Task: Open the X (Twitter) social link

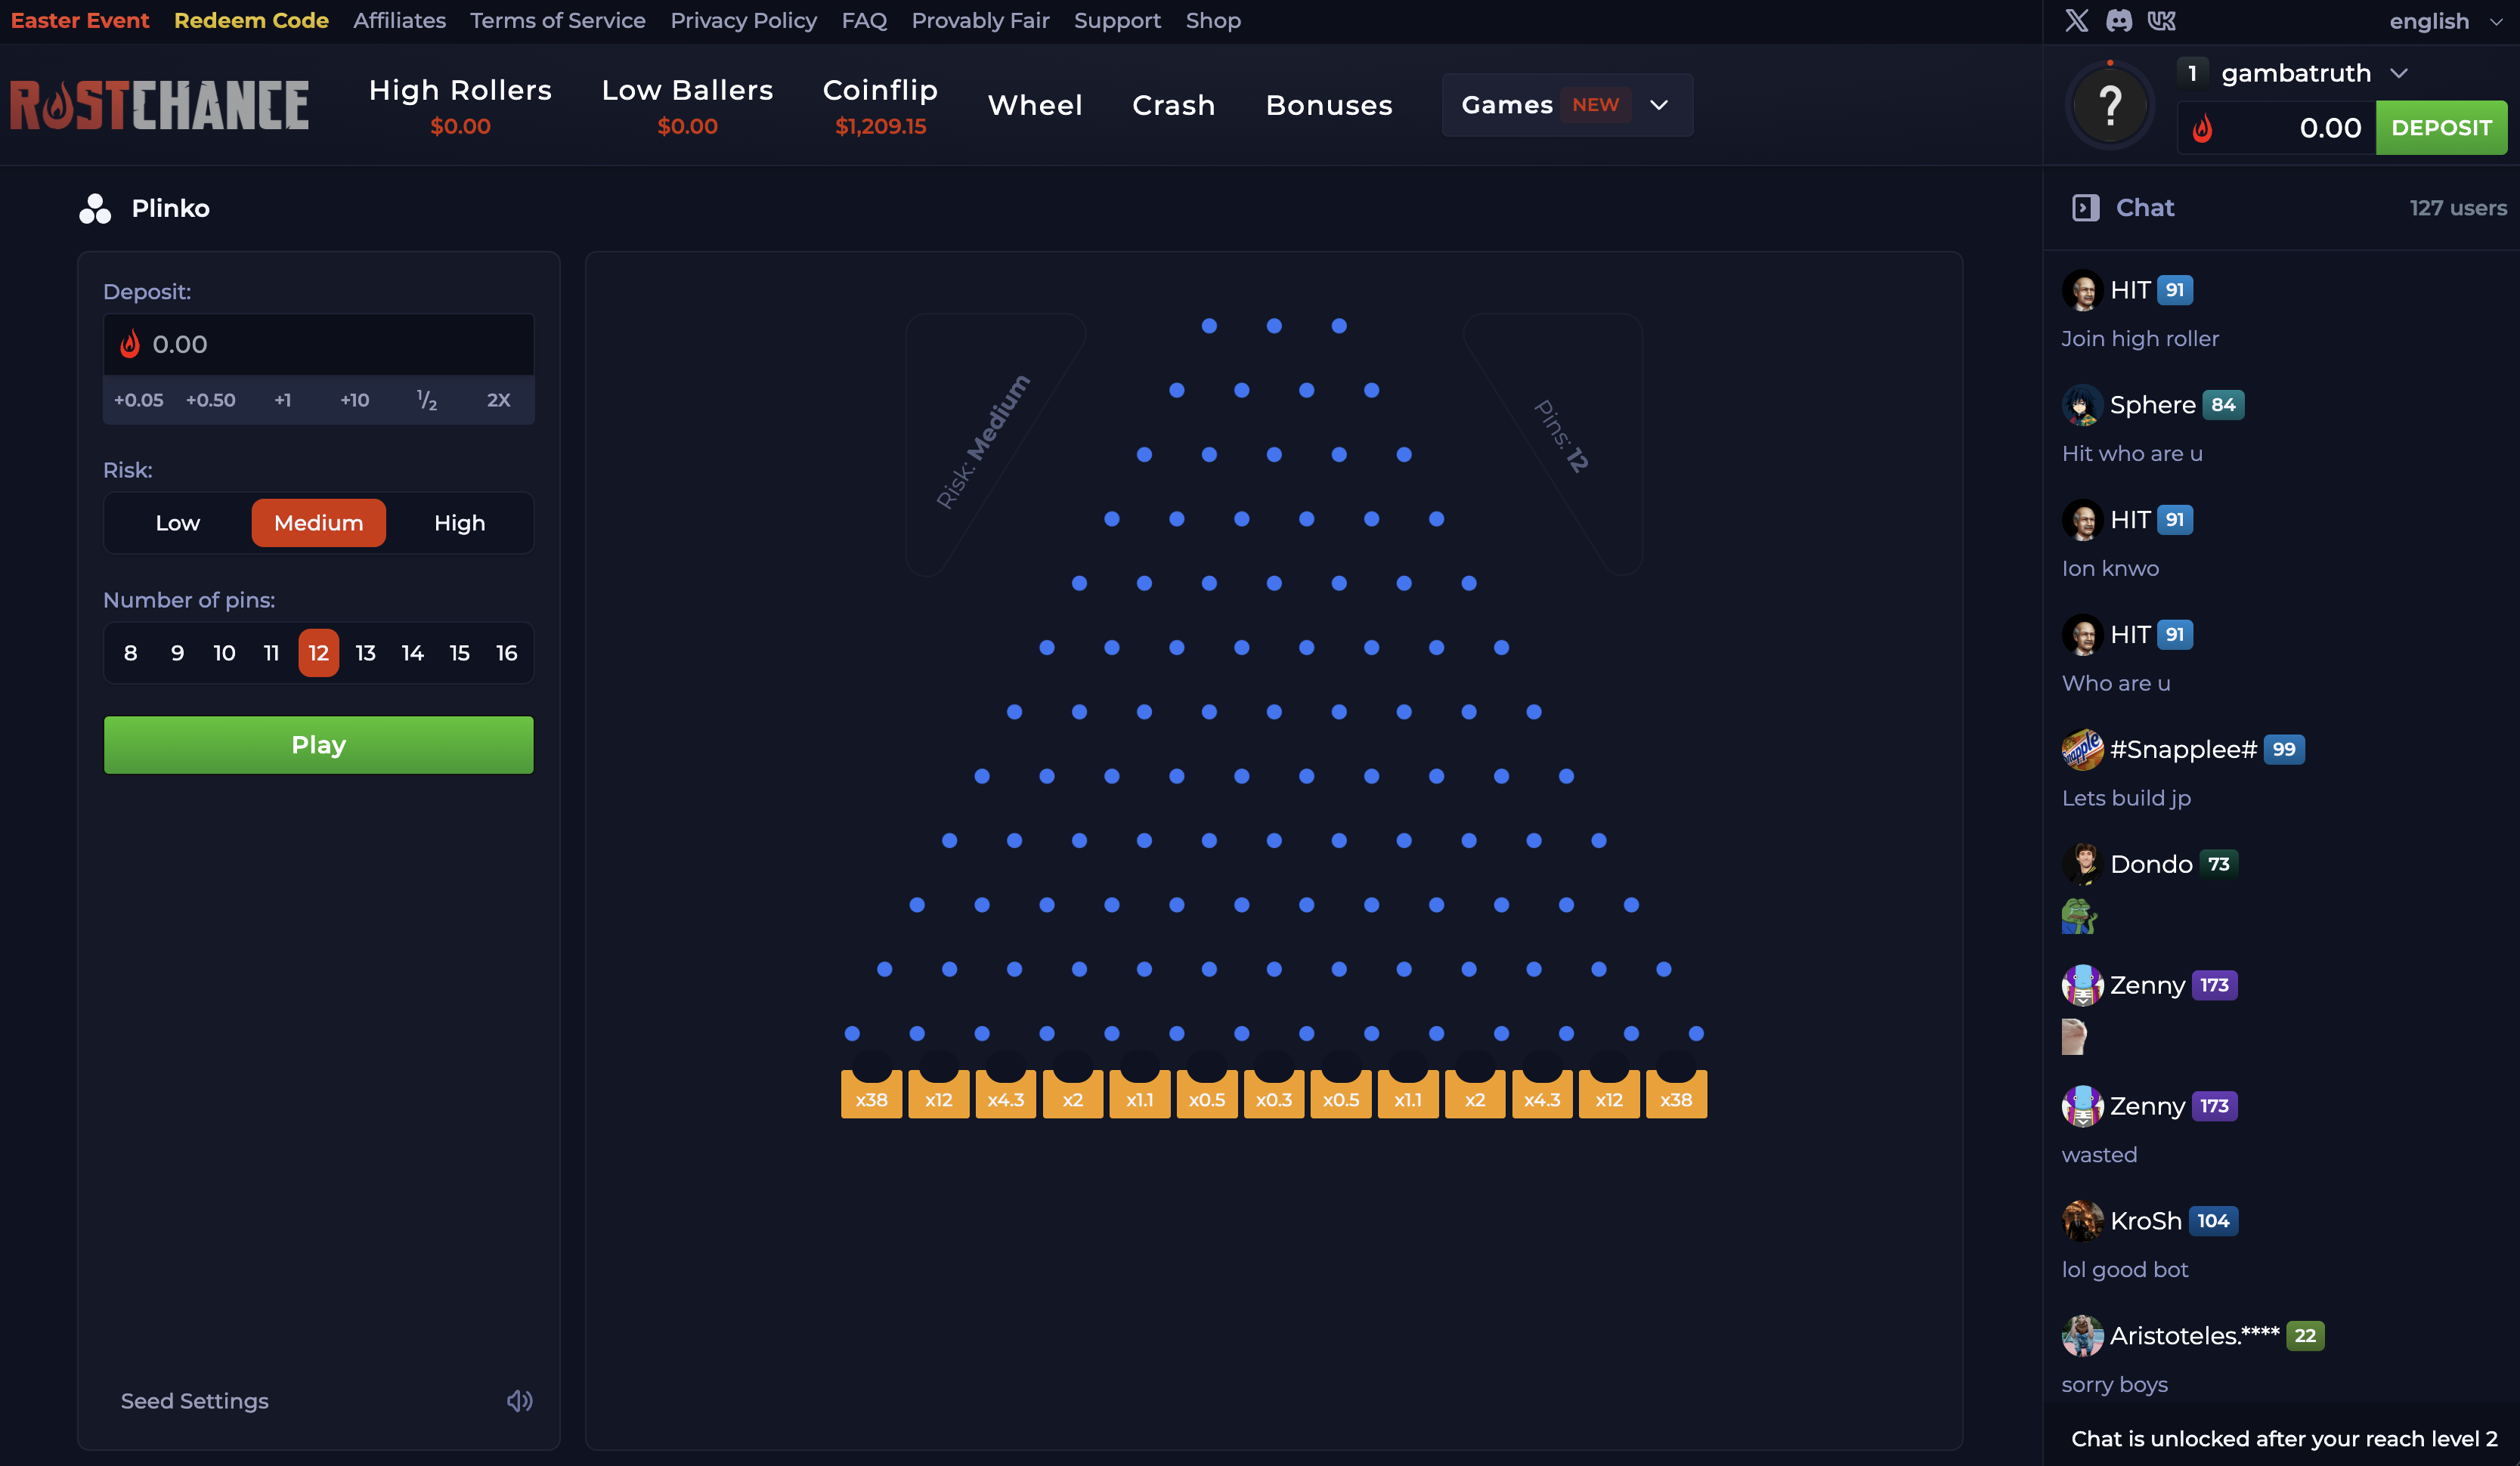Action: click(x=2076, y=20)
